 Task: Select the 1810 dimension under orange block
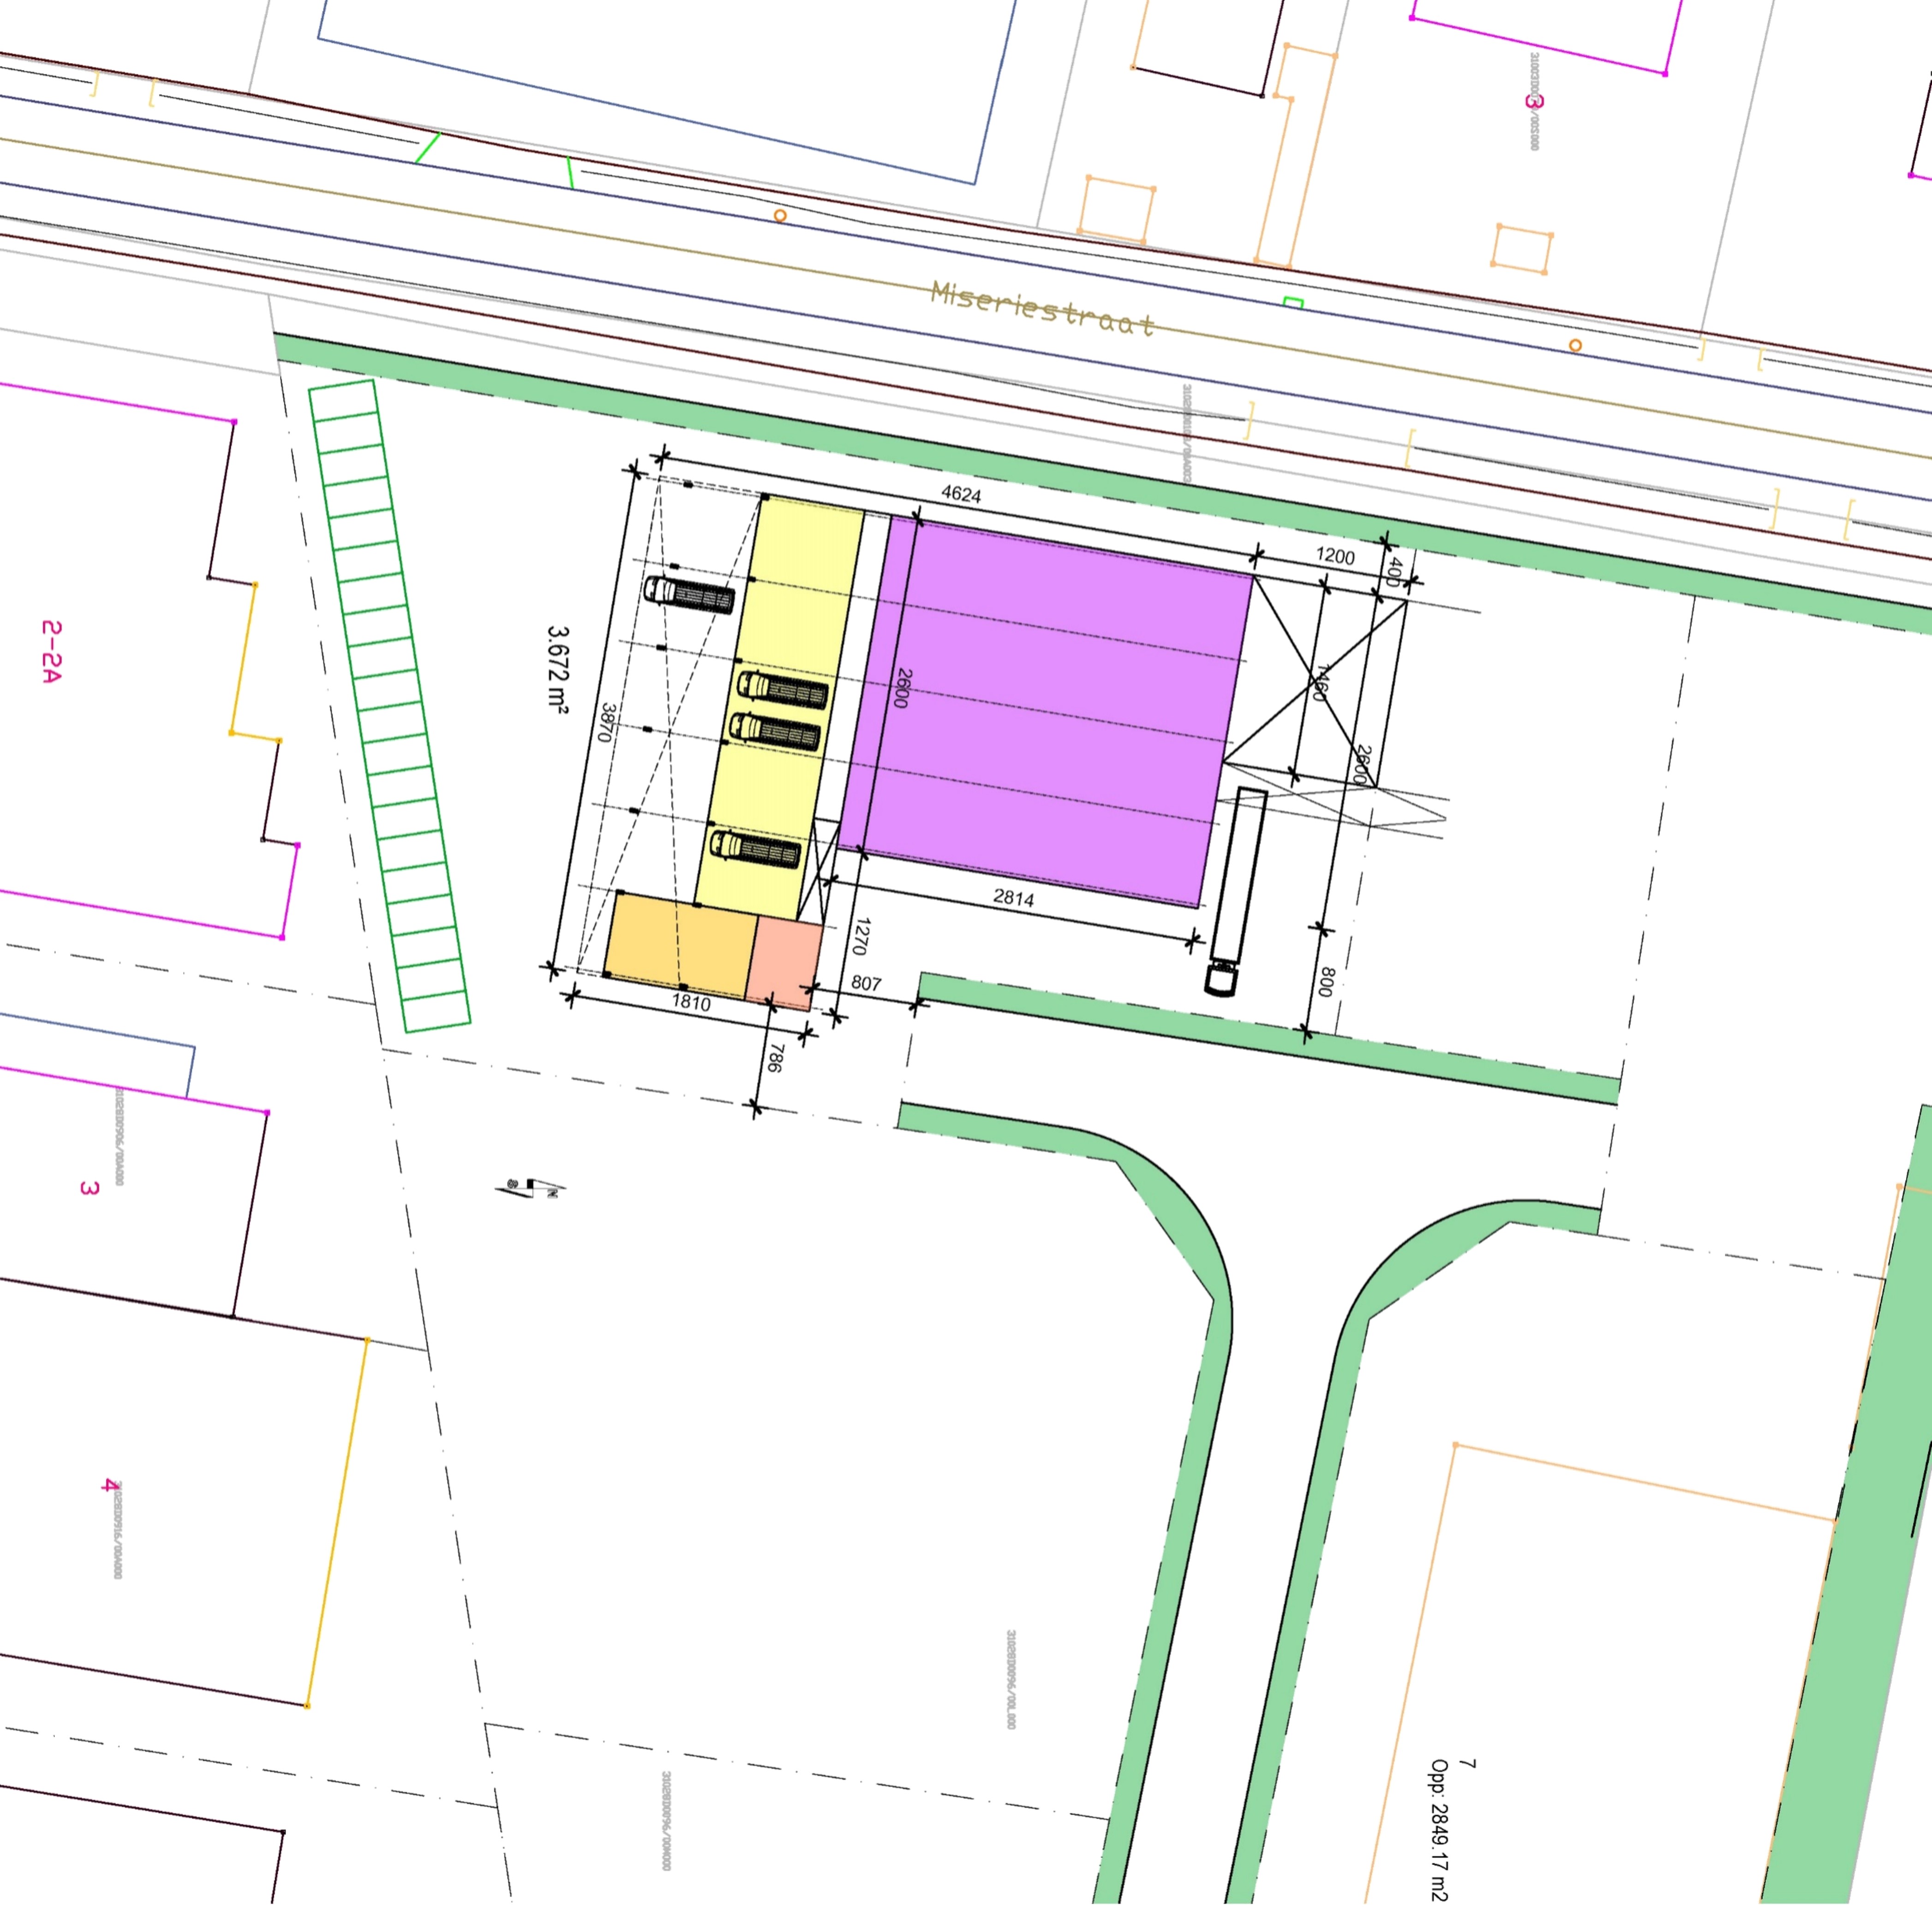tap(691, 1003)
